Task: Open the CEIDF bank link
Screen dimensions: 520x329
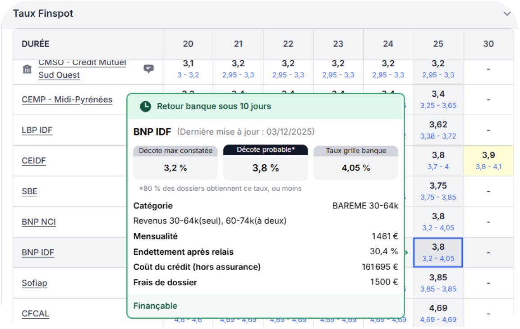Action: pyautogui.click(x=33, y=161)
